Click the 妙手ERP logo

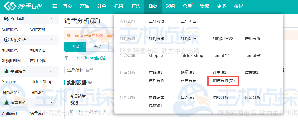(23, 6)
